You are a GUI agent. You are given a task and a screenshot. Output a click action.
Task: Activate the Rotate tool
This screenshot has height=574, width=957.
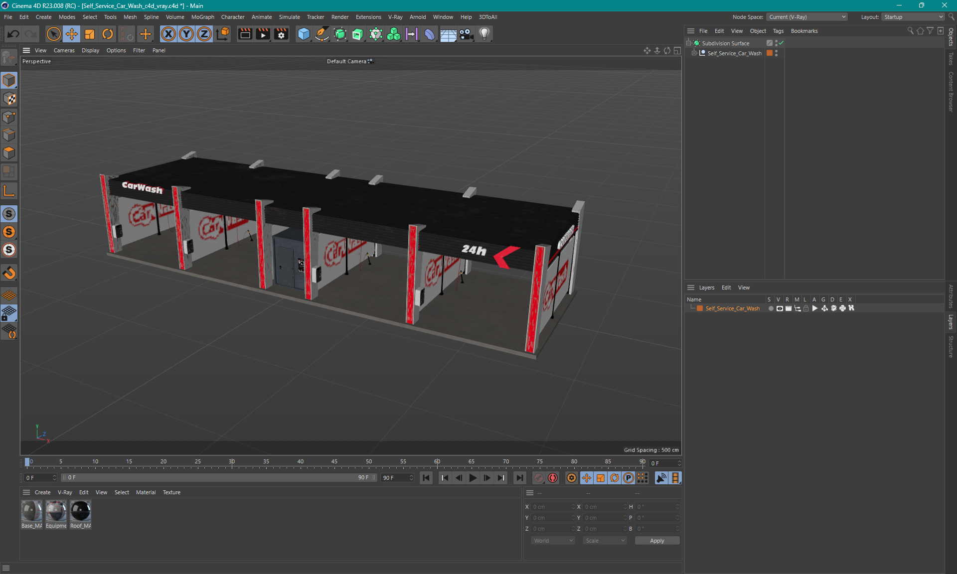tap(108, 34)
